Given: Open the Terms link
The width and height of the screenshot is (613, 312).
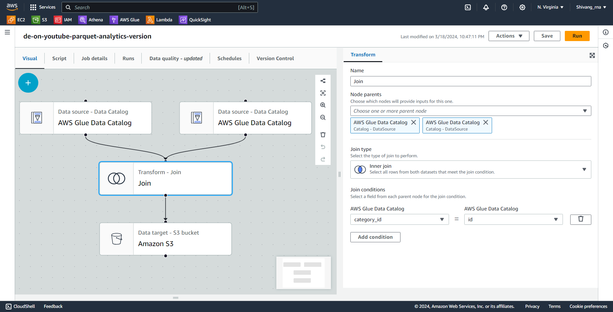Looking at the screenshot, I should click(554, 306).
